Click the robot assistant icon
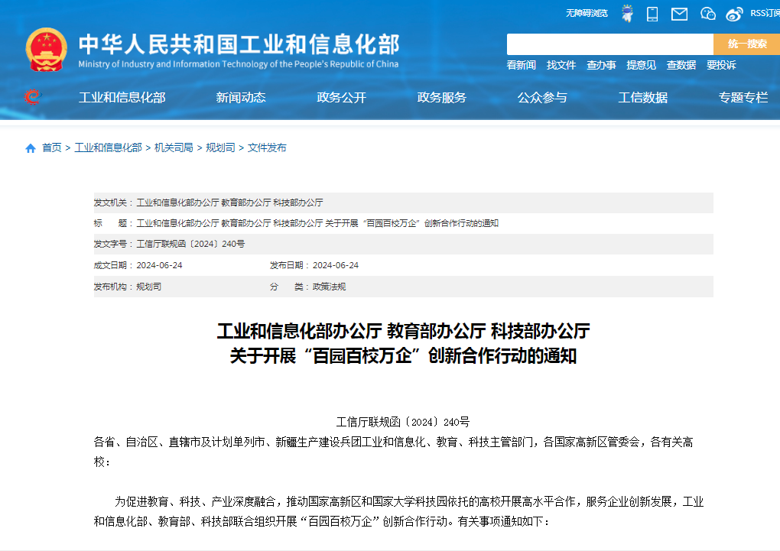780x551 pixels. [x=627, y=13]
